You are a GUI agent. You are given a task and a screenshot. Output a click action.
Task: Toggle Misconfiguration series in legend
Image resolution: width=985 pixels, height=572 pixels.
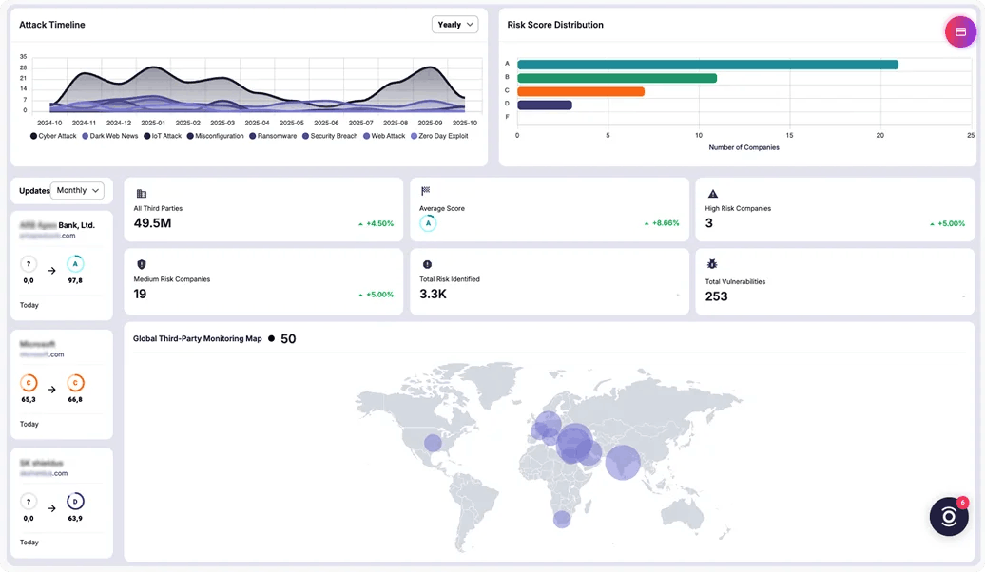(216, 136)
